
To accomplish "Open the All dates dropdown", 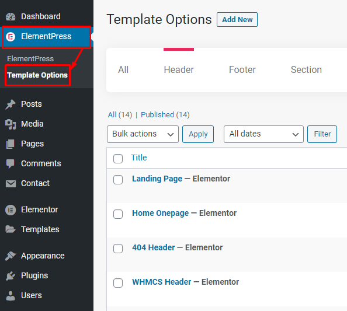I will point(263,134).
